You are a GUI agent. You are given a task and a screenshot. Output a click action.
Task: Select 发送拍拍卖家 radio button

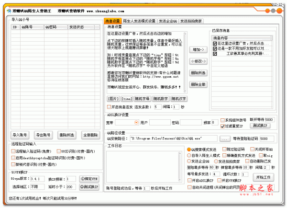point(216,162)
